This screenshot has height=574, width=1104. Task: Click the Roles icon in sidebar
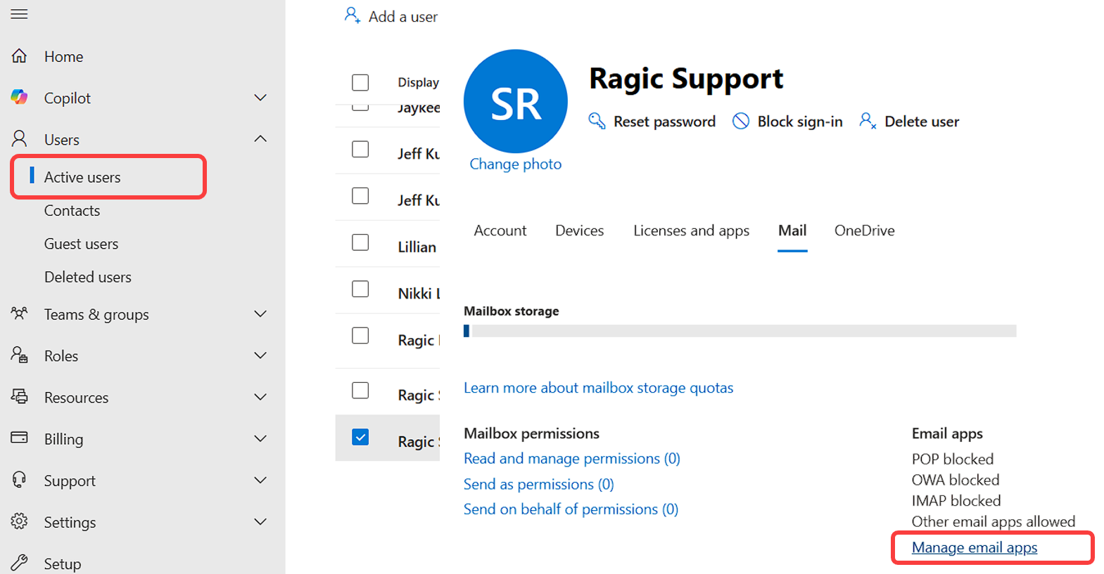tap(20, 355)
